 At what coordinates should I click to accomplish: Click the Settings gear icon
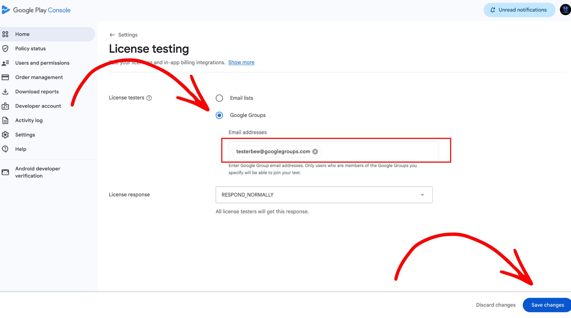click(x=5, y=135)
